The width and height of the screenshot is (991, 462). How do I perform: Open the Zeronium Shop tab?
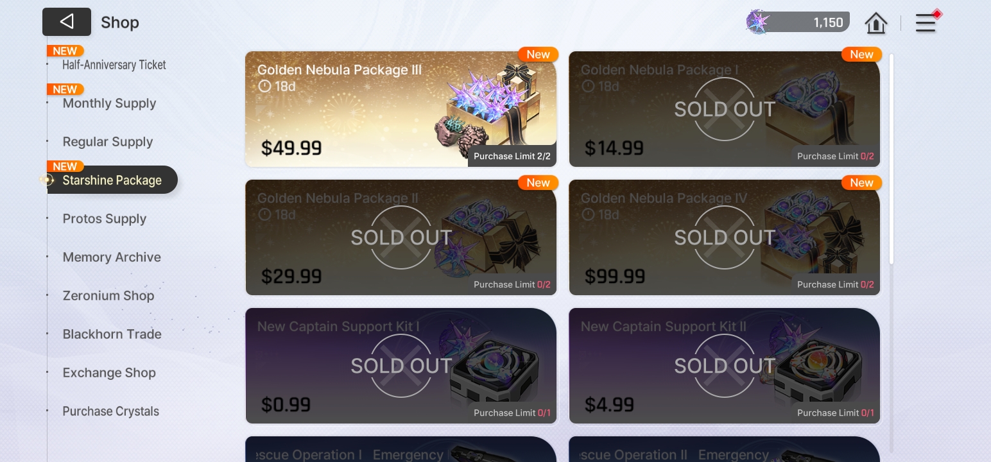pos(108,296)
